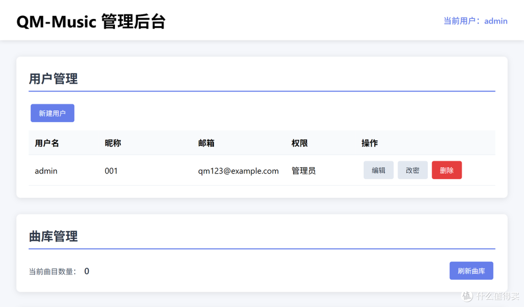Select the nickname cell showing 001

[111, 171]
